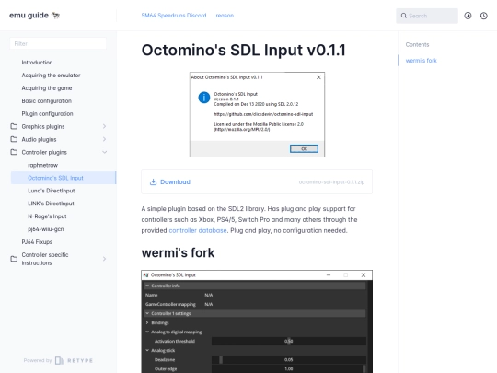The width and height of the screenshot is (497, 373).
Task: Click the About dialog screenshot image
Action: click(x=257, y=114)
